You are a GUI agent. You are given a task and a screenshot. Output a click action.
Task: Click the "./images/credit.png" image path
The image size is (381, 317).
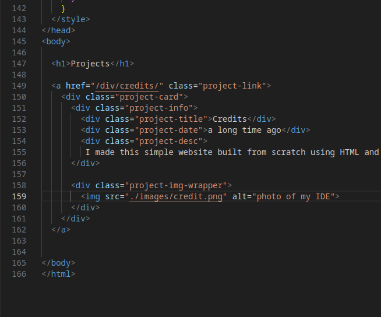pyautogui.click(x=176, y=196)
